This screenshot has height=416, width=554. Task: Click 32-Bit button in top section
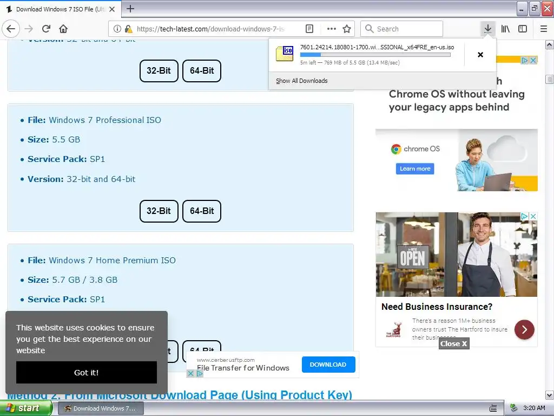click(159, 71)
